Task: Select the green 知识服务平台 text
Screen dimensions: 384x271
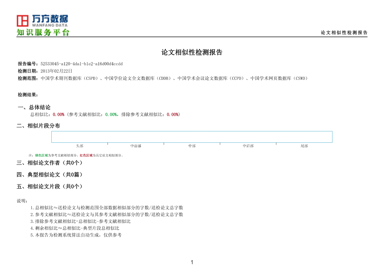Action: click(x=43, y=32)
